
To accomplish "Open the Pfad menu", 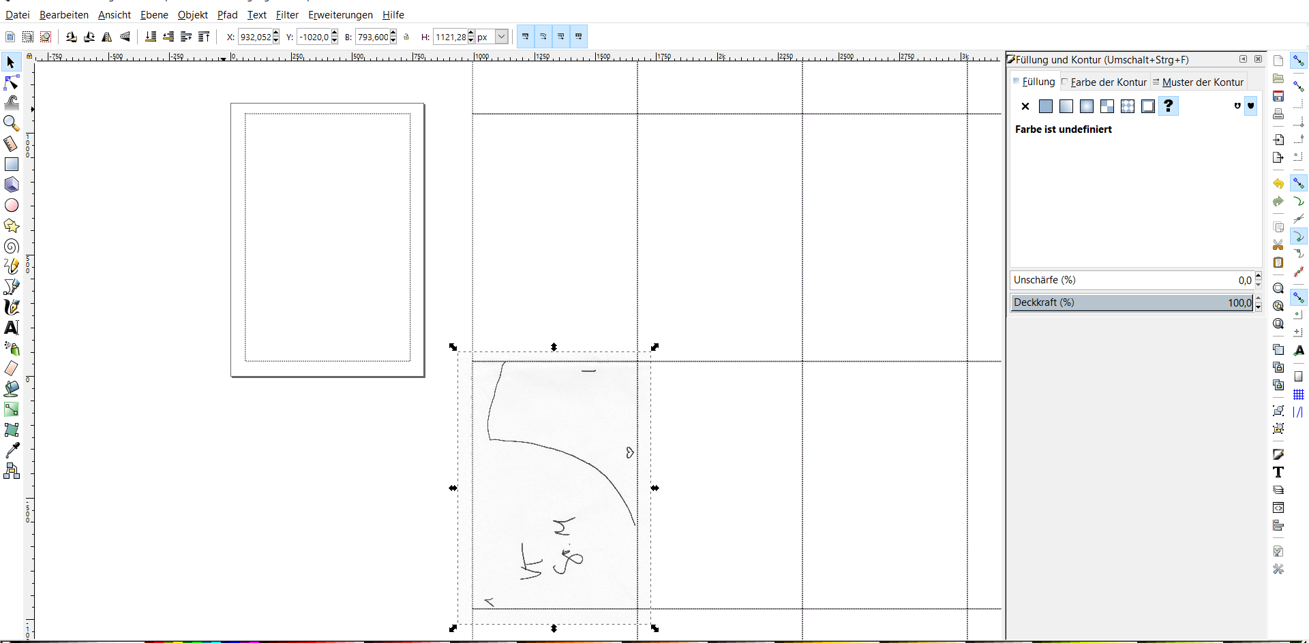I will pyautogui.click(x=227, y=15).
